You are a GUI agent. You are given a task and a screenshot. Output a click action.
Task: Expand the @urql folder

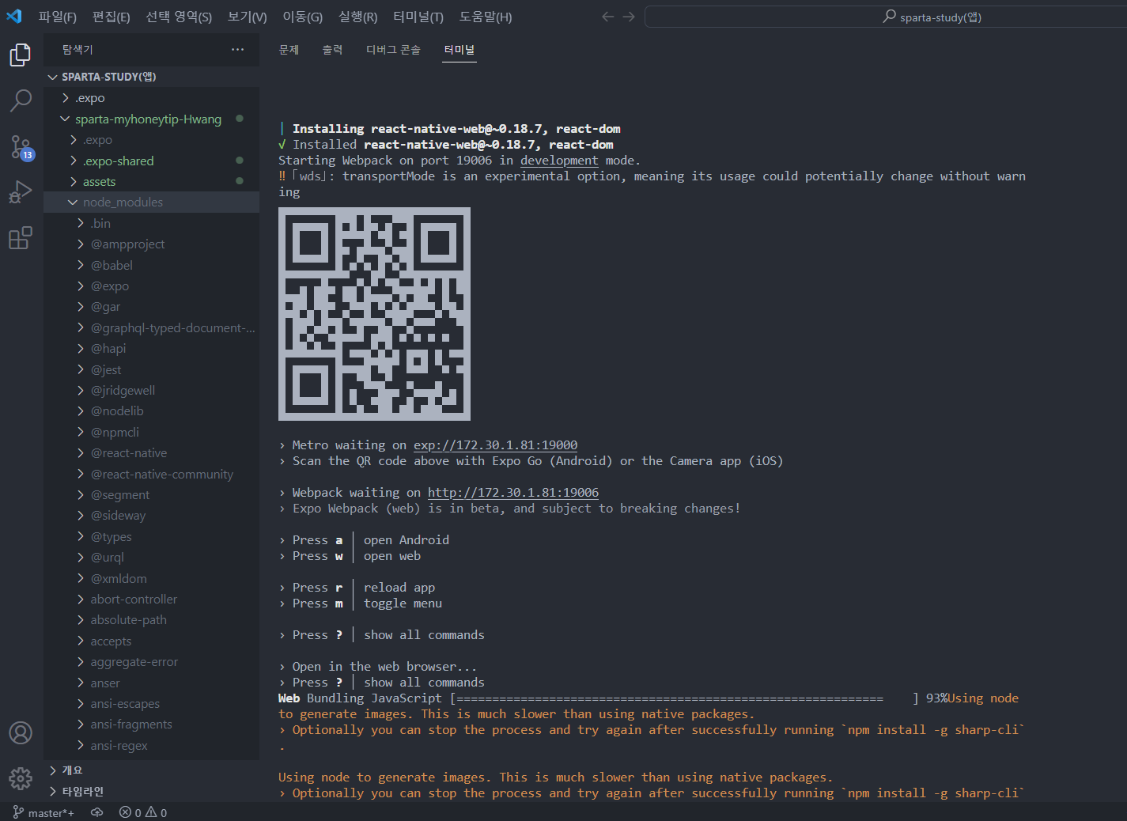point(151,558)
